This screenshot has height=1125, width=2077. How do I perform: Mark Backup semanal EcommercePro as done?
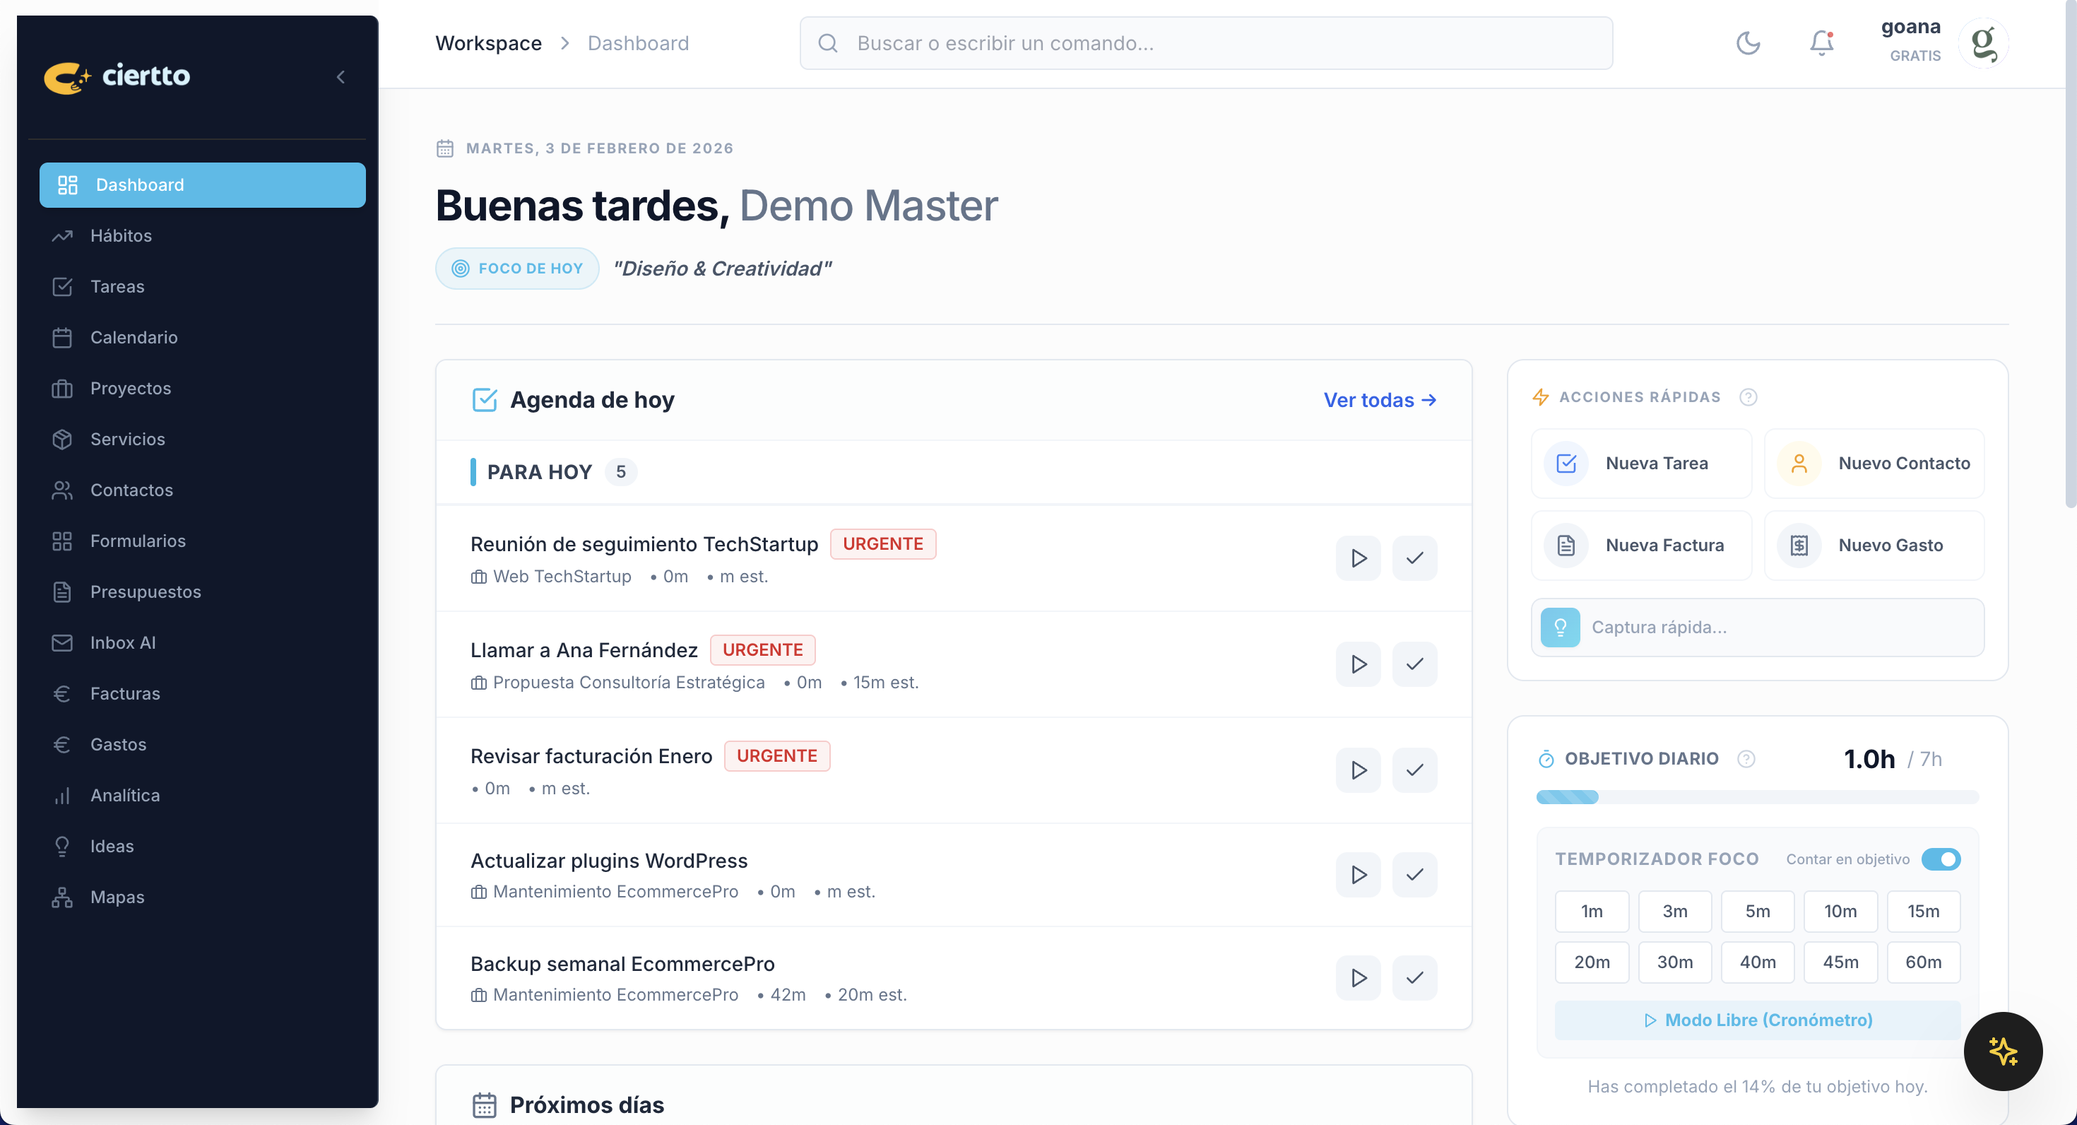click(x=1414, y=978)
